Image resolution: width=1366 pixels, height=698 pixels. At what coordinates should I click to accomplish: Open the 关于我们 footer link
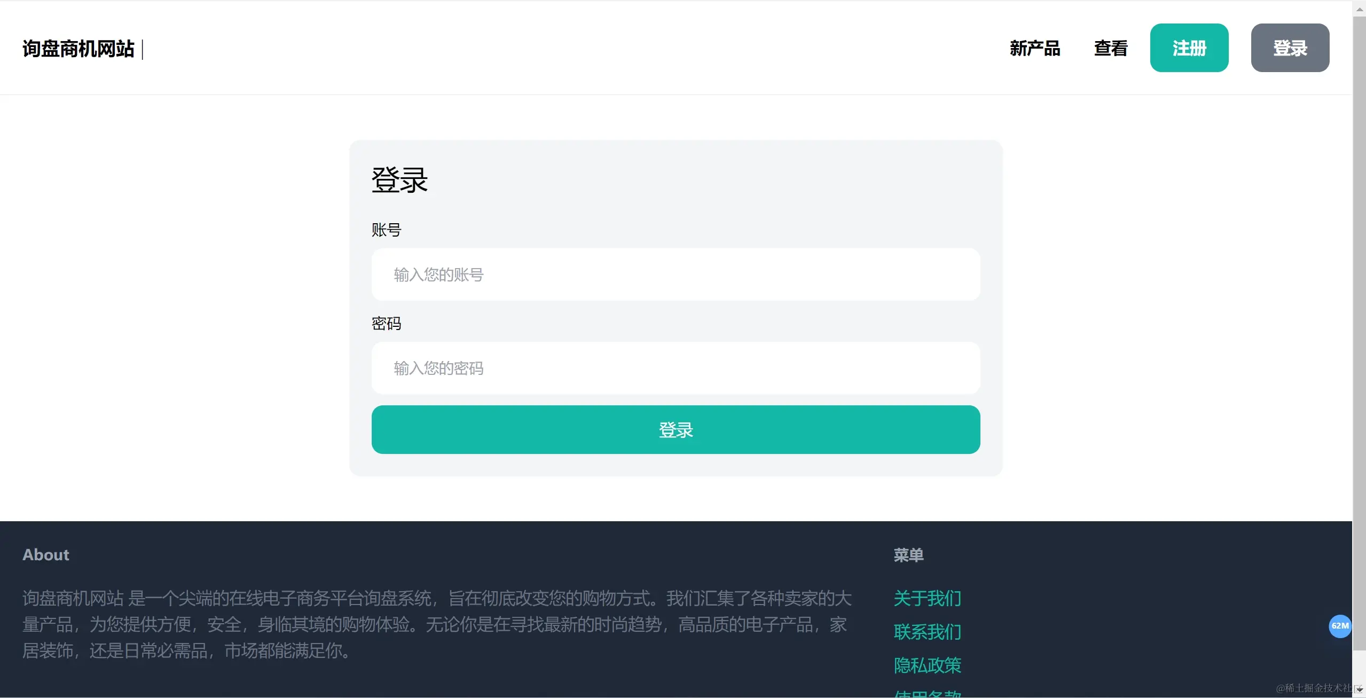927,598
